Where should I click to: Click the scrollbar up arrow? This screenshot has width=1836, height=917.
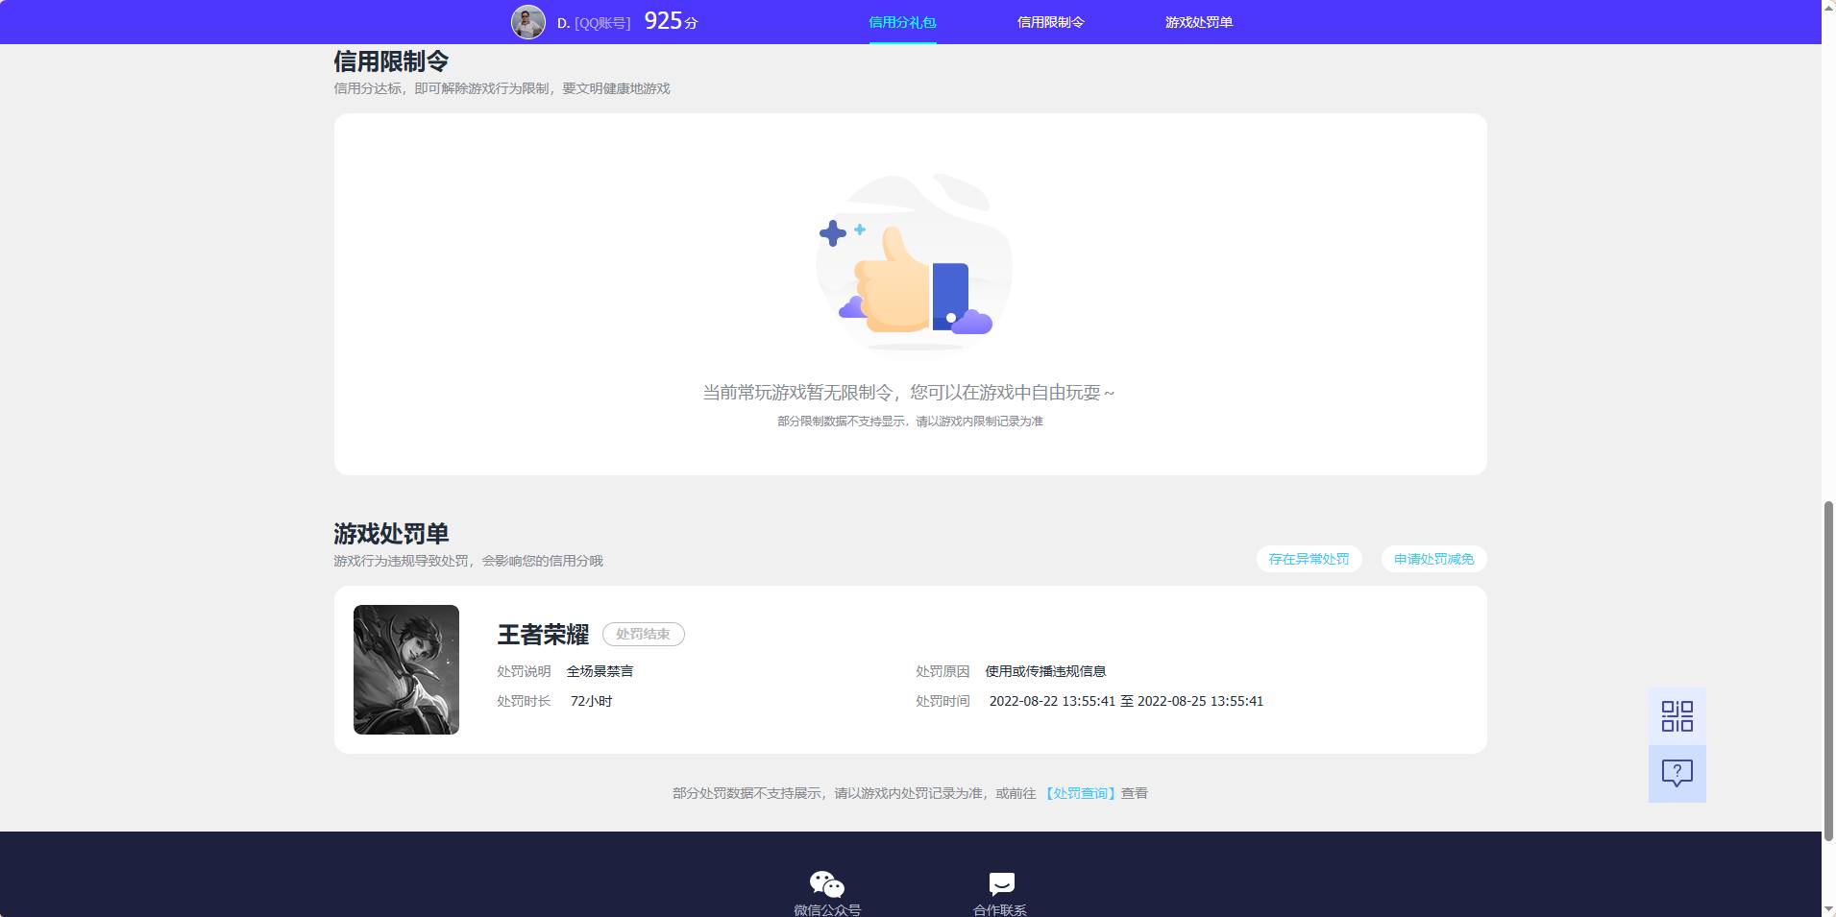(1828, 8)
